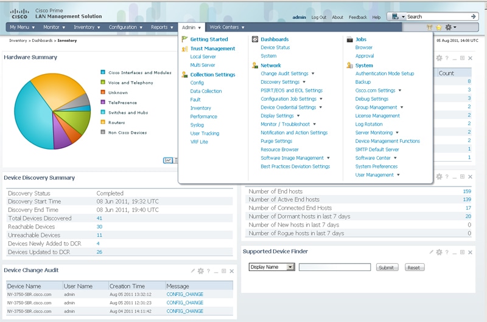Click the Getting Started flag icon
487x322 pixels.
(x=184, y=39)
